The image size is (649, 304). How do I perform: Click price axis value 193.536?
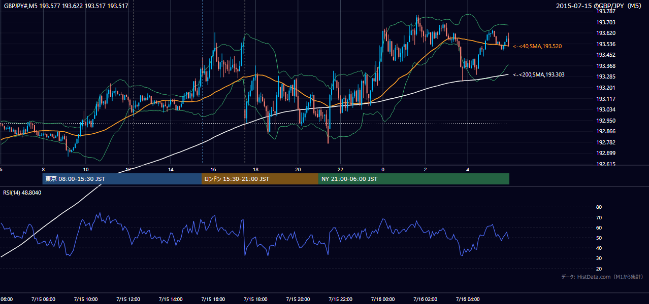pos(605,44)
